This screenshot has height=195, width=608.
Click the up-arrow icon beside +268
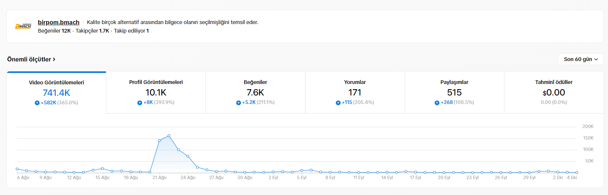pos(437,102)
